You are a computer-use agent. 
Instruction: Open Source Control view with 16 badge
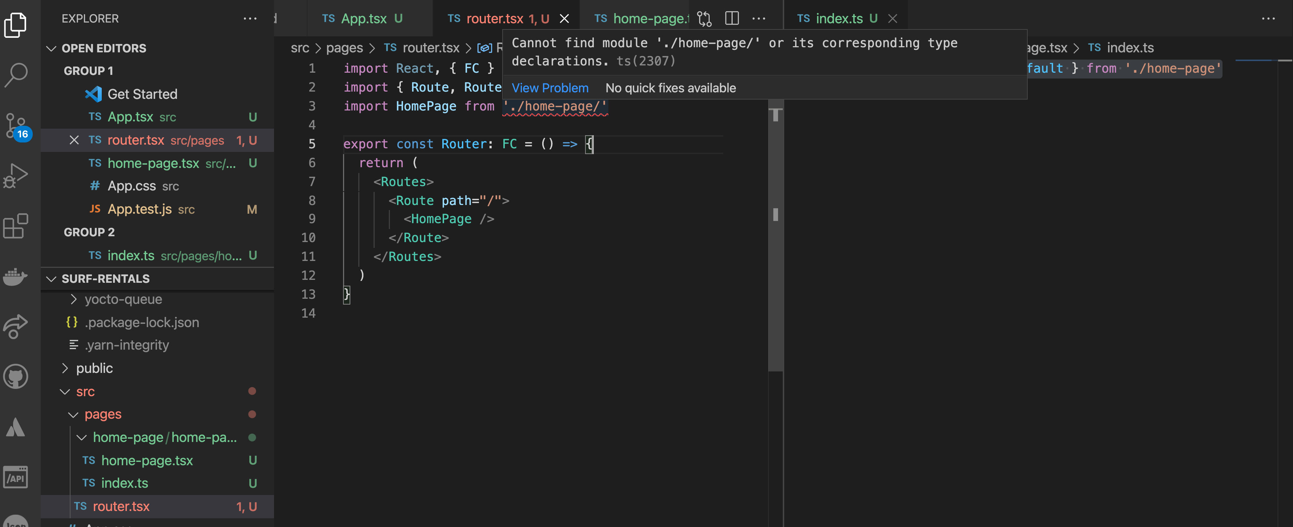17,126
